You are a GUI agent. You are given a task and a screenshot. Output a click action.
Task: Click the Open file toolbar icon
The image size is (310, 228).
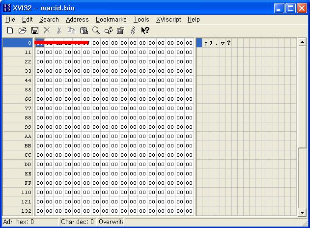(22, 30)
